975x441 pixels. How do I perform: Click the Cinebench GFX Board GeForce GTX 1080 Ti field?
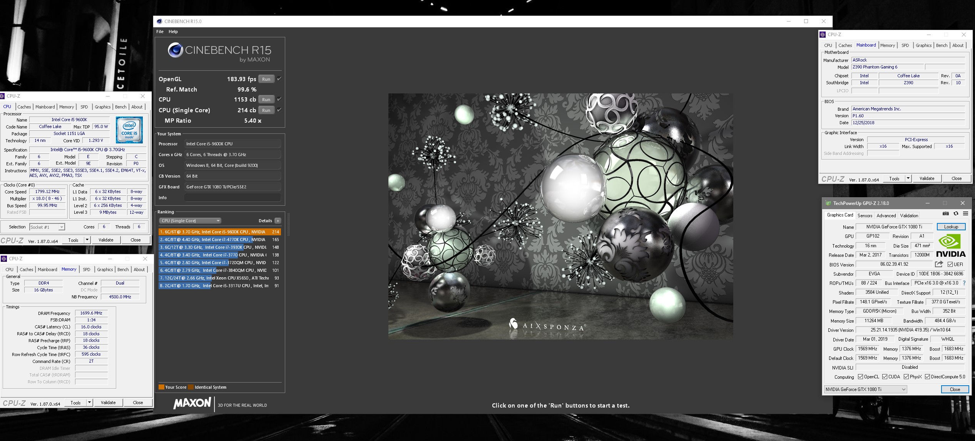click(232, 187)
